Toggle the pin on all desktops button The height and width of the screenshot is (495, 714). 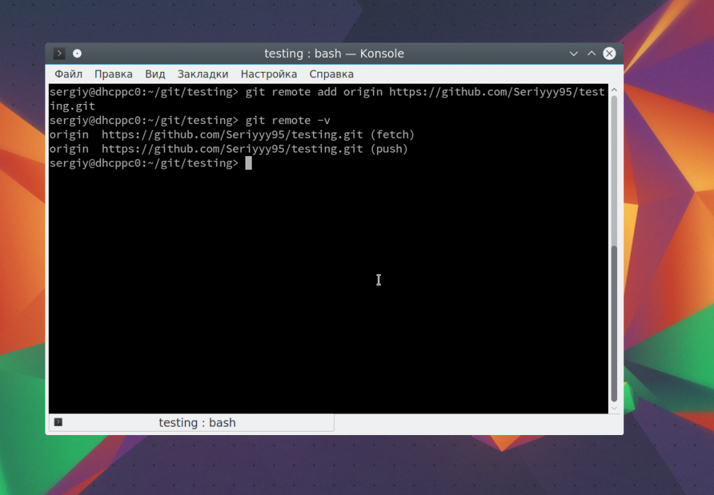coord(77,54)
